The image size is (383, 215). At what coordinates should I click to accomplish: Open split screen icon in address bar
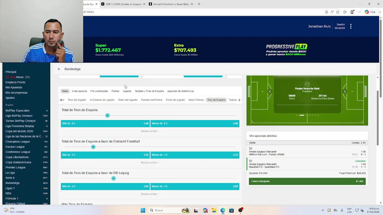326,12
